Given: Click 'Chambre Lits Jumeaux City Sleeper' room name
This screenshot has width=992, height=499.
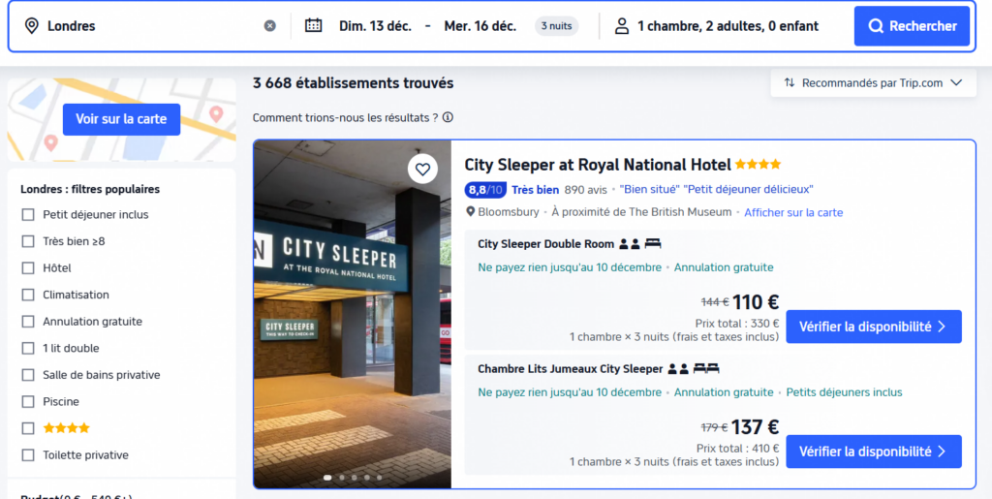Looking at the screenshot, I should tap(570, 369).
